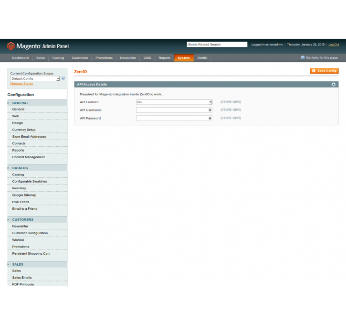Focus the API Username input field
This screenshot has width=346, height=325.
coord(174,110)
